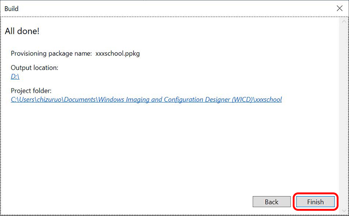Open the project folder path link

coord(146,99)
